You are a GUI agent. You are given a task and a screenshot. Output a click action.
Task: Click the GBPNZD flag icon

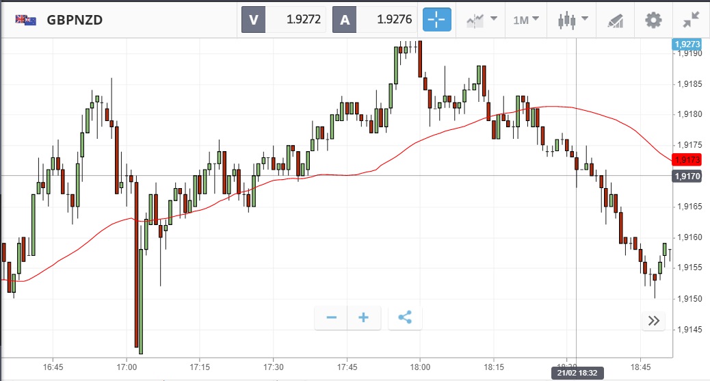(26, 20)
